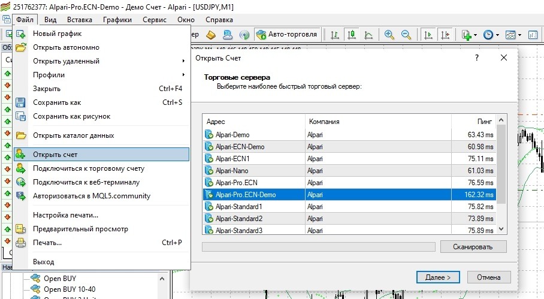The height and width of the screenshot is (299, 544).
Task: Select Alpari-ECN1 server row
Action: (x=349, y=159)
